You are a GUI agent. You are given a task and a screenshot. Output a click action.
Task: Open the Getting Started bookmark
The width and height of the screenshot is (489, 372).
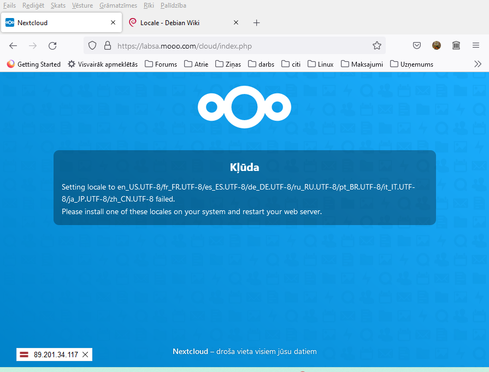click(x=34, y=64)
